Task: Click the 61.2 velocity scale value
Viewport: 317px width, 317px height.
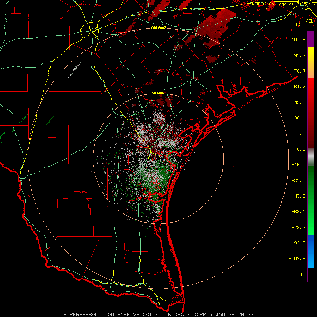Action: click(x=300, y=87)
